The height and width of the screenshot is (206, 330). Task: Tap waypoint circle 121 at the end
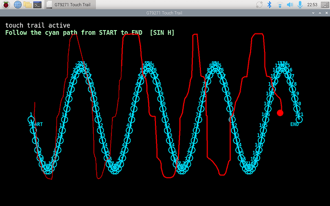(299, 119)
